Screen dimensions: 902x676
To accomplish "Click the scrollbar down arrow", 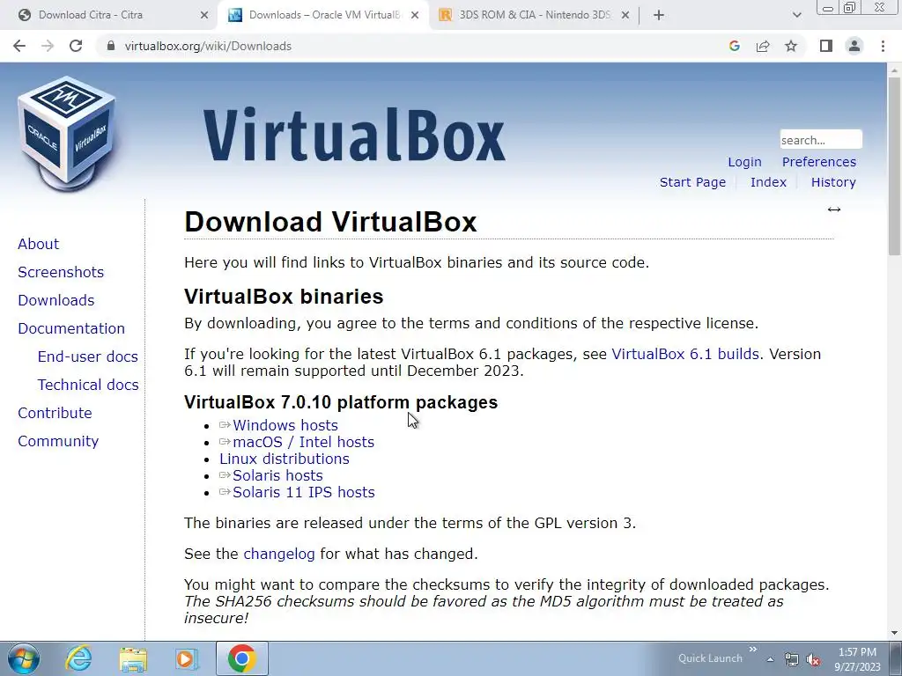I will coord(894,633).
